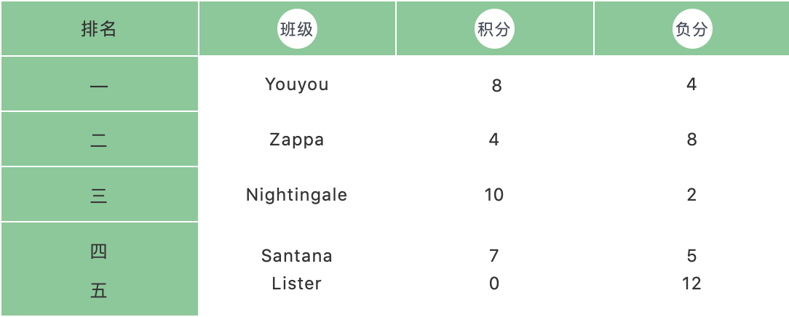Click the Santana class name
789x317 pixels.
[297, 256]
